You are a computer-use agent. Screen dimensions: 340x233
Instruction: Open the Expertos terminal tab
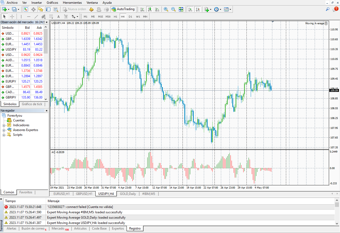[x=118, y=228]
